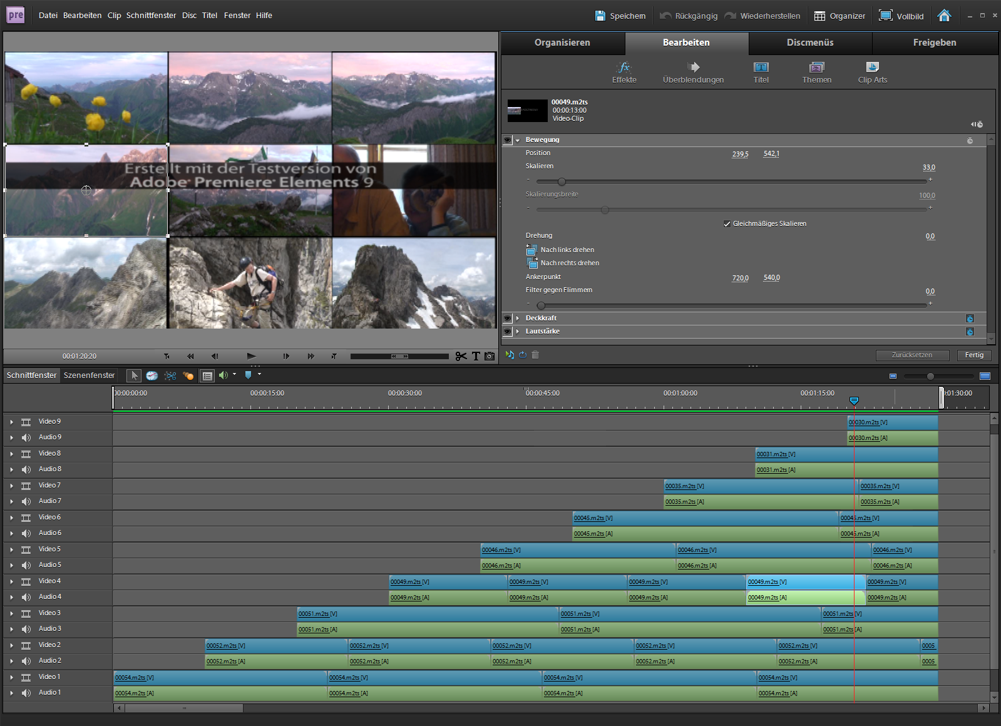Viewport: 1001px width, 726px height.
Task: Open the Datei menu
Action: tap(48, 15)
